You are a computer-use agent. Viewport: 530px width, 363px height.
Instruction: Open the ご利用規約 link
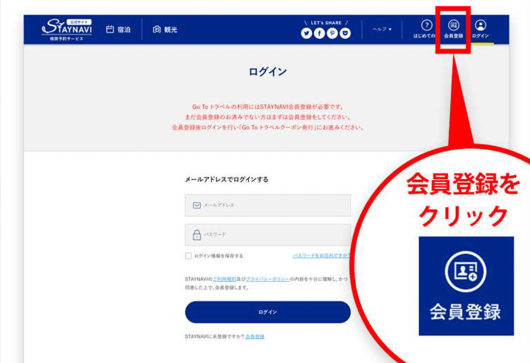pyautogui.click(x=225, y=279)
